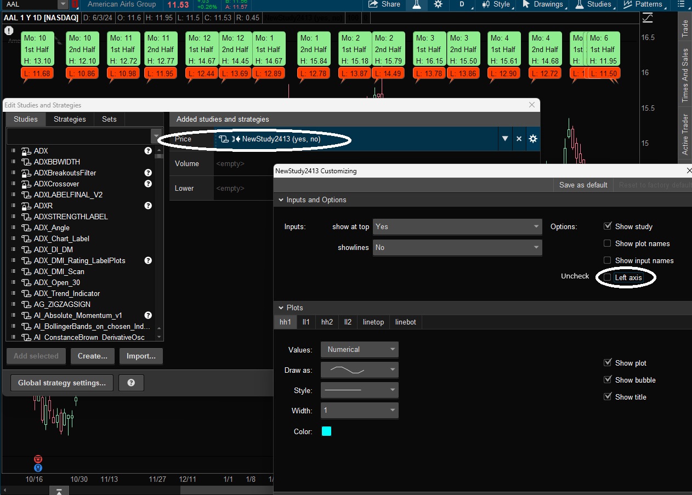Toggle the Show study checkbox
This screenshot has height=495, width=692.
(x=607, y=226)
